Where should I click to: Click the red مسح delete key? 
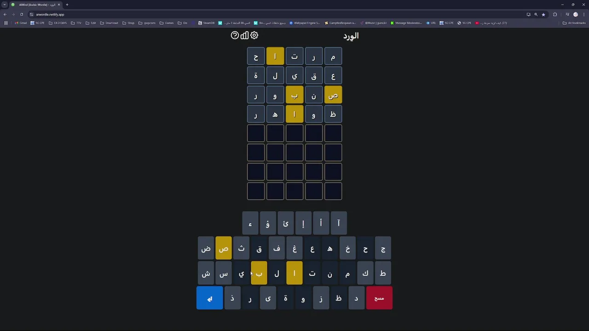point(379,298)
